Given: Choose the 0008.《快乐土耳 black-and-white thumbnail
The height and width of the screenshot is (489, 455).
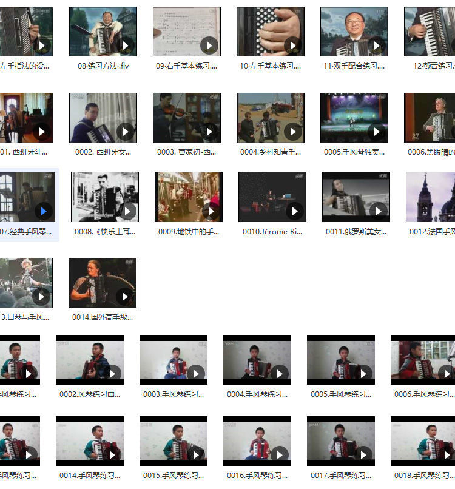Looking at the screenshot, I should coord(104,197).
